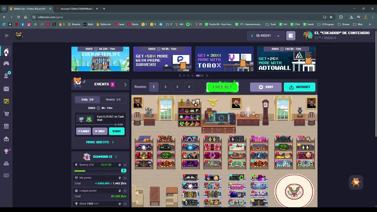
Task: Open the Torox +30% banner
Action: (x=224, y=59)
